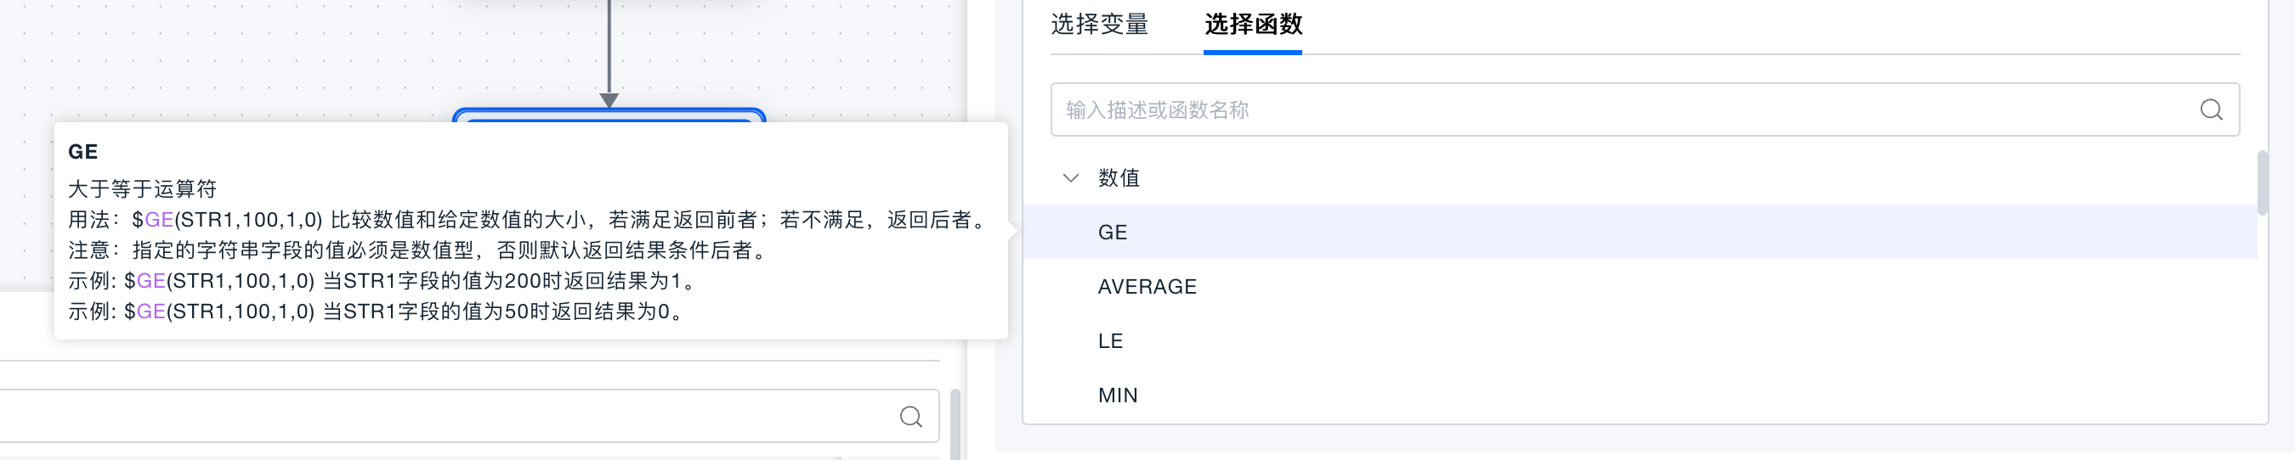Click the 注意 line in the tooltip
Screen dimensions: 2295x460
(x=419, y=250)
